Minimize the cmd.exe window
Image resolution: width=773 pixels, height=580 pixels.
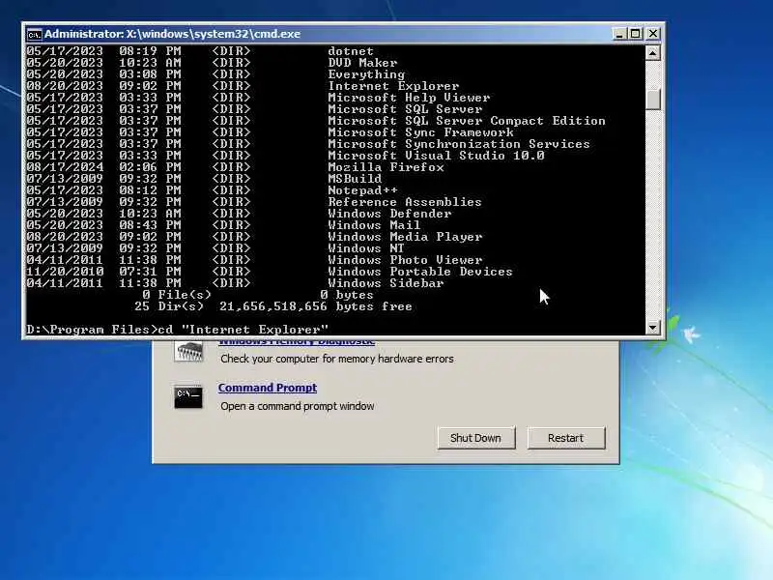[619, 34]
